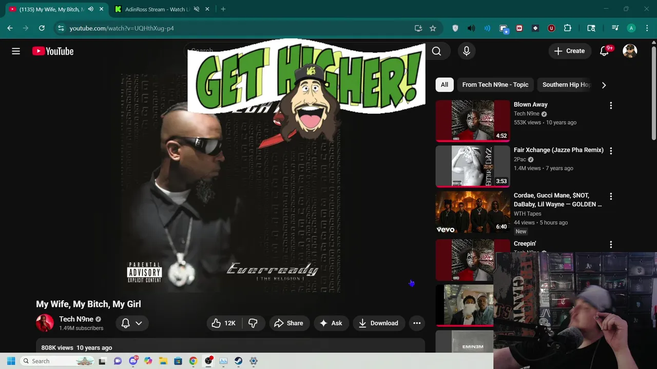657x369 pixels.
Task: Open Steam from the taskbar
Action: click(238, 361)
